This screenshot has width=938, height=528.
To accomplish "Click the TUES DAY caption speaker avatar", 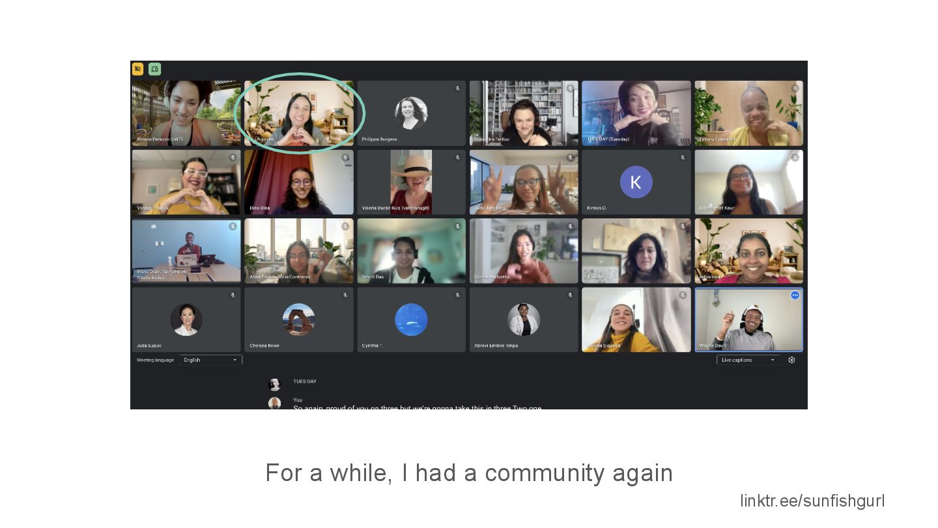I will tap(275, 385).
